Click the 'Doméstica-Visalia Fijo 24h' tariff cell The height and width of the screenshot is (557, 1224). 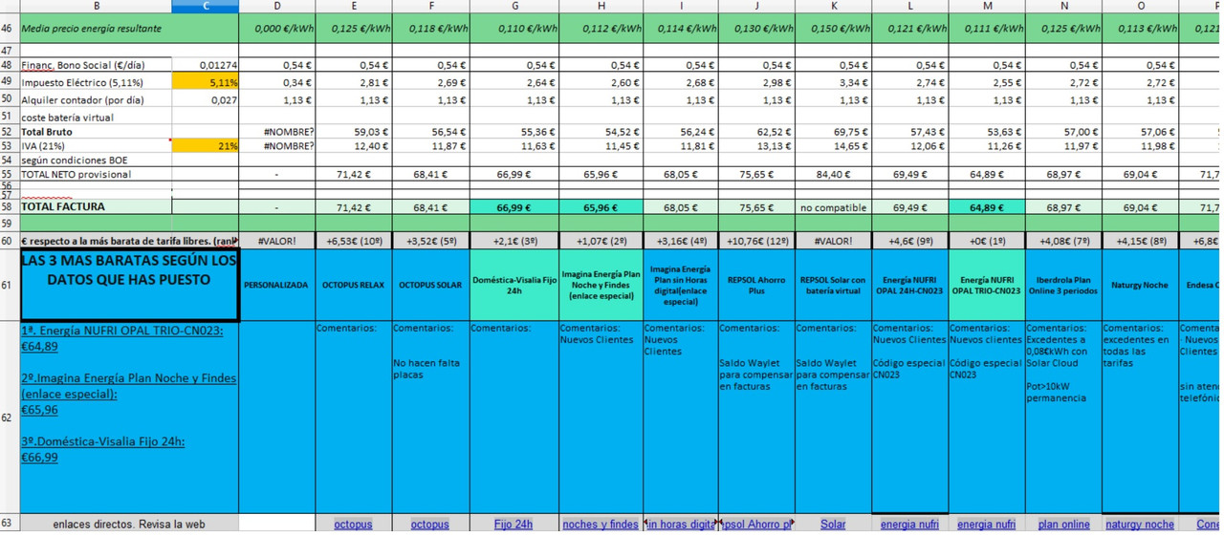pos(514,286)
